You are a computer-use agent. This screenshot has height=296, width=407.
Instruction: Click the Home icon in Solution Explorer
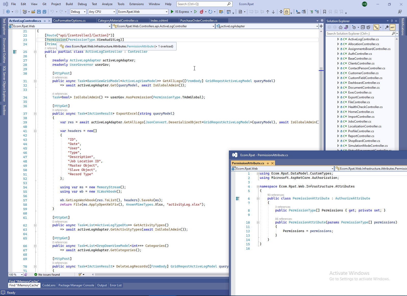click(x=340, y=27)
